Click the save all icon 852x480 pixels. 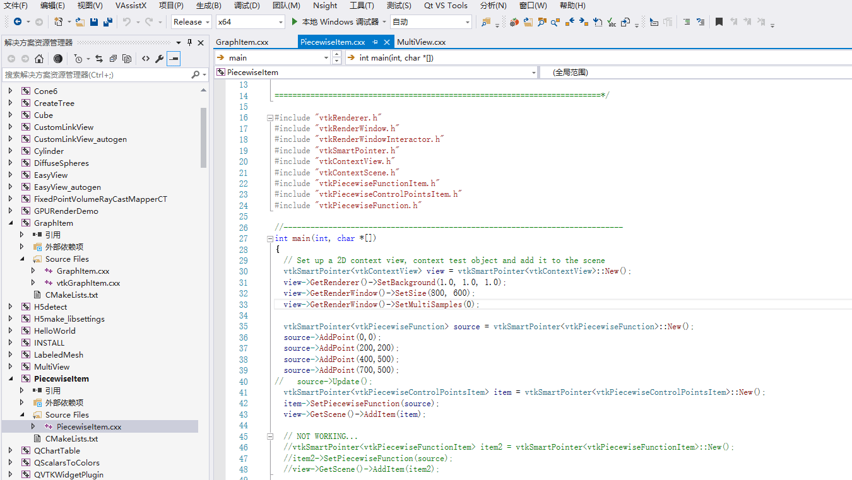click(x=107, y=21)
